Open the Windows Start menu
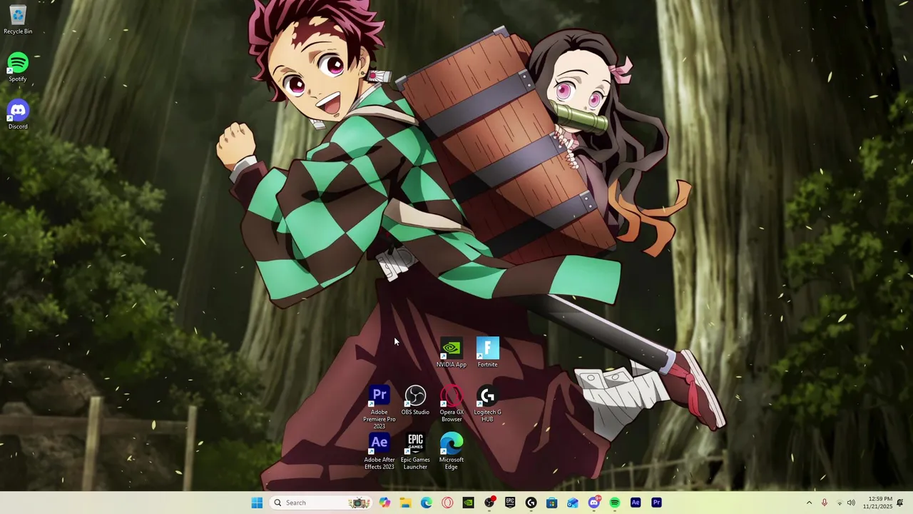Image resolution: width=913 pixels, height=514 pixels. coord(257,503)
